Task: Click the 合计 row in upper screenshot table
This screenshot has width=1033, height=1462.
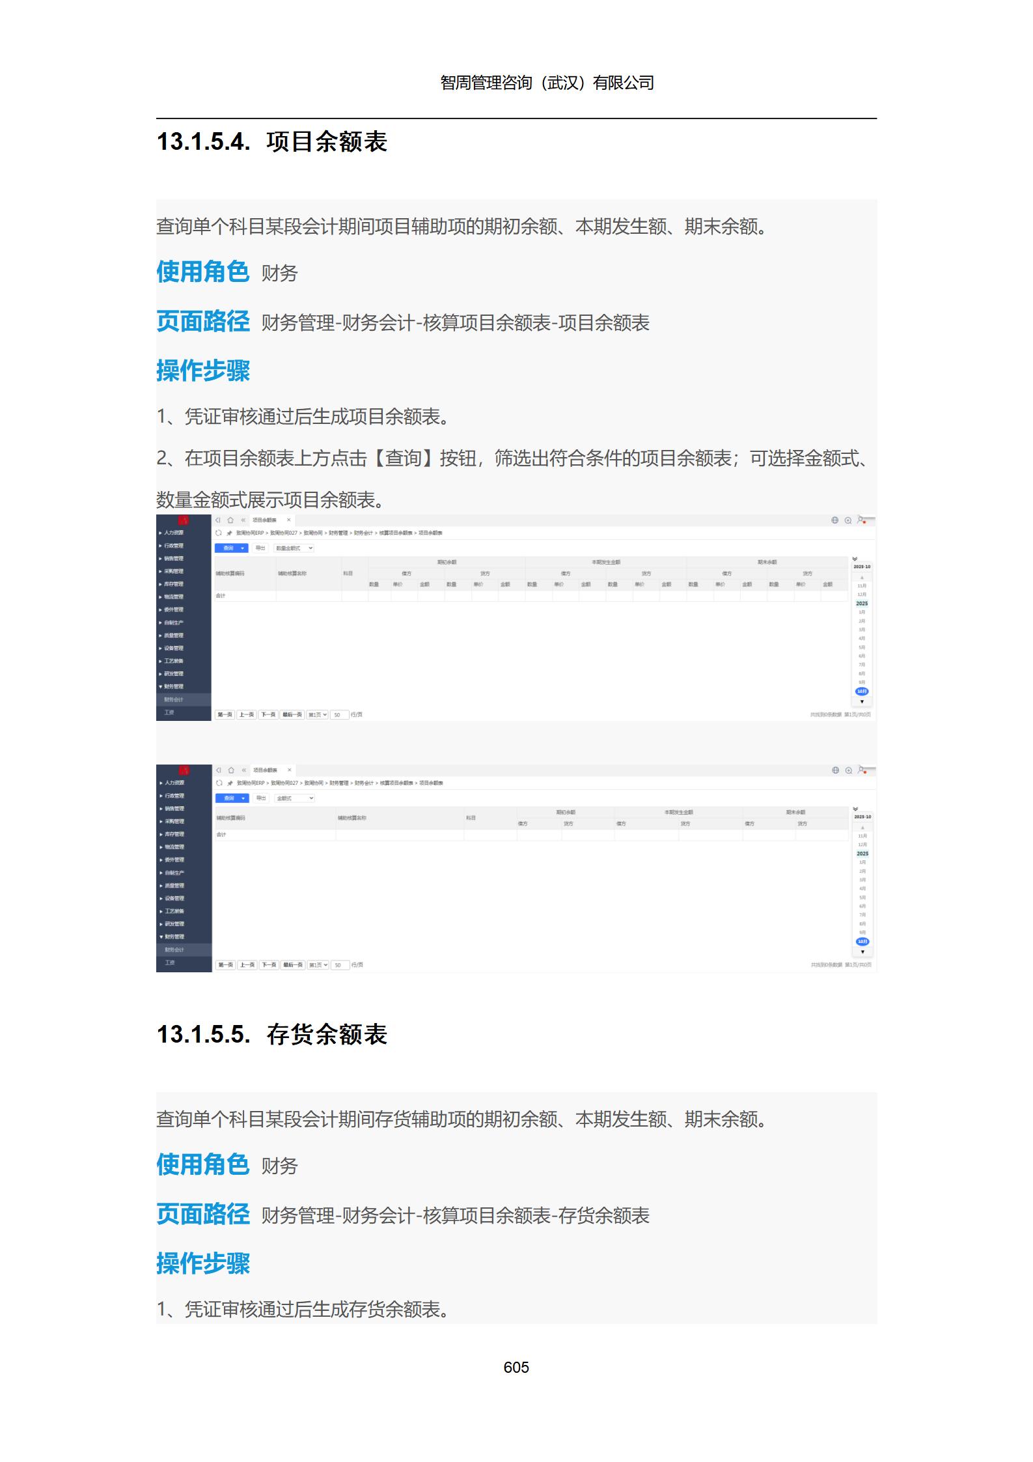Action: 531,596
